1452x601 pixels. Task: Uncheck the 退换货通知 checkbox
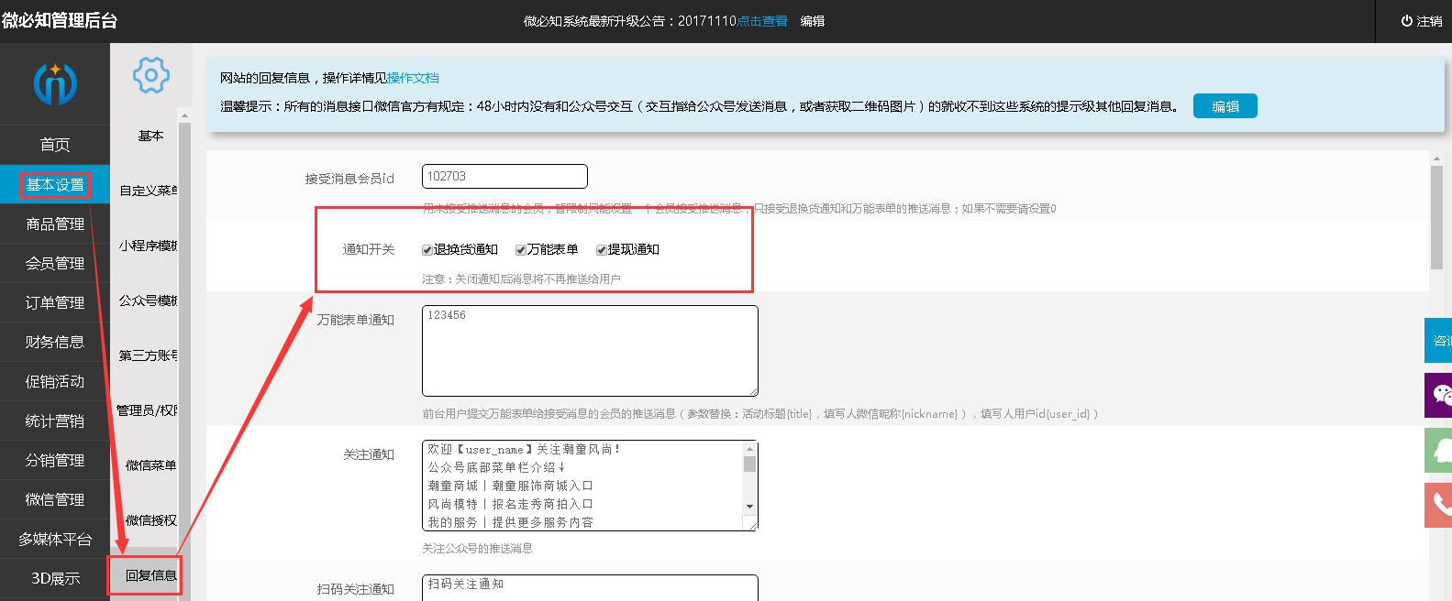pos(427,250)
